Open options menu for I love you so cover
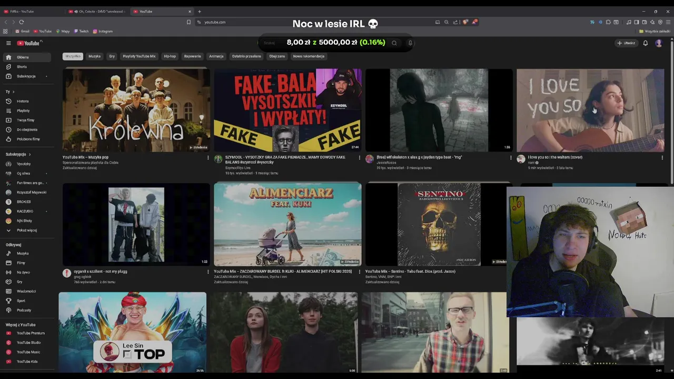 point(662,157)
